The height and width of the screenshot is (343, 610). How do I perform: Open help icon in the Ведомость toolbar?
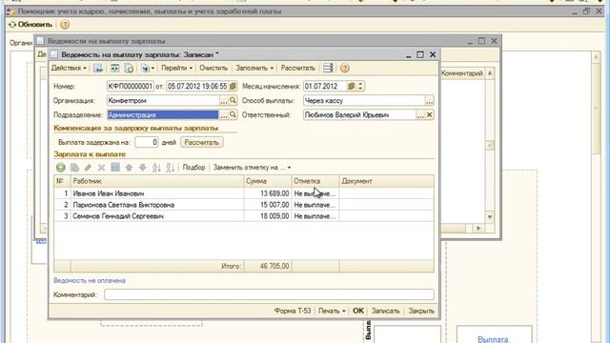point(345,68)
